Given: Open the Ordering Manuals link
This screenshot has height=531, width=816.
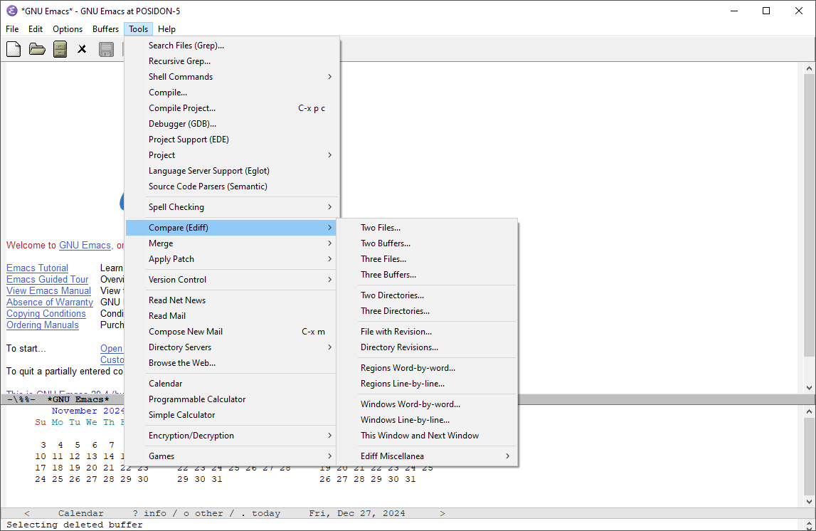Looking at the screenshot, I should (43, 325).
